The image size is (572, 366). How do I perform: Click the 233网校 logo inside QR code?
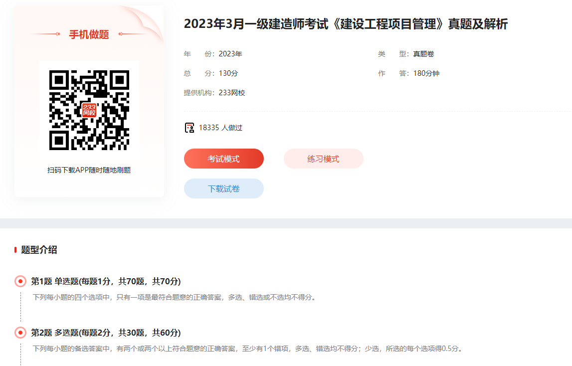tap(89, 110)
